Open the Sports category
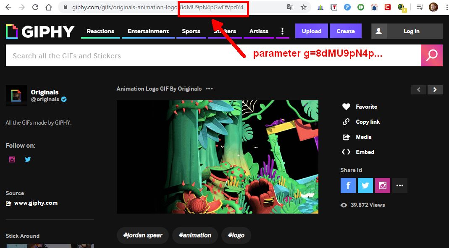This screenshot has width=449, height=248. click(x=191, y=31)
